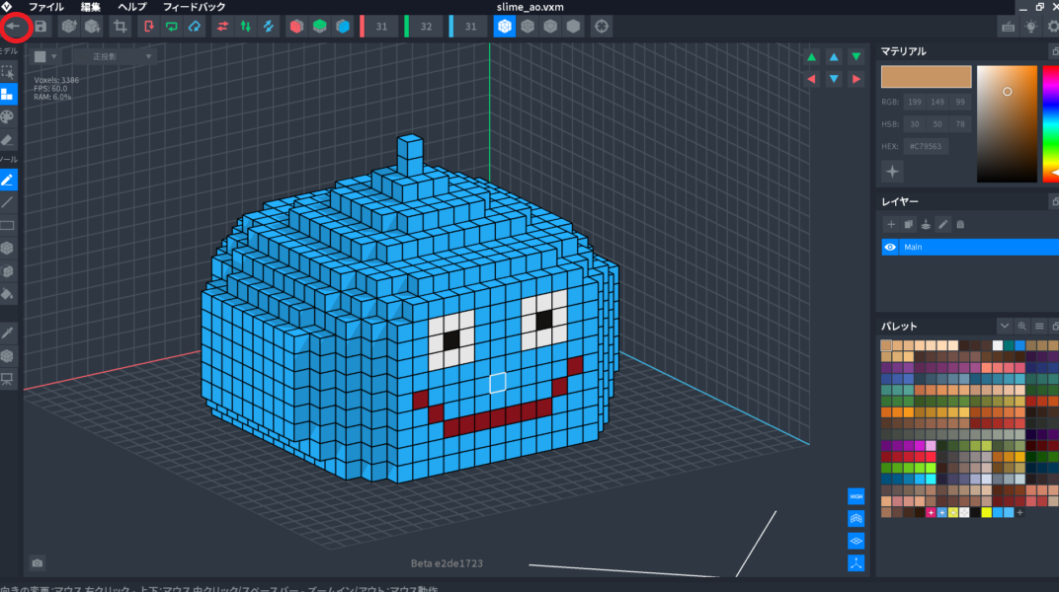The height and width of the screenshot is (592, 1059).
Task: Toggle visibility of the Main layer
Action: pos(890,248)
